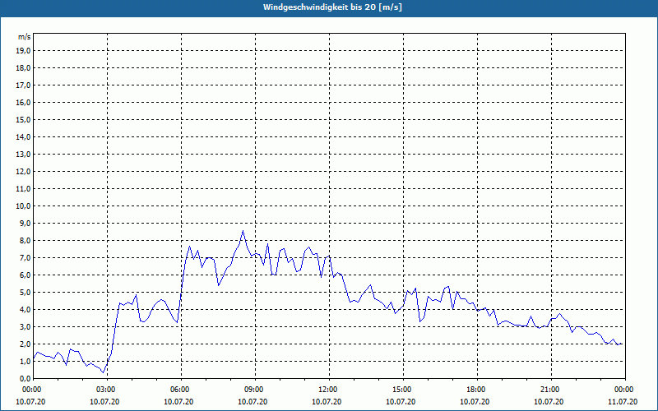This screenshot has height=411, width=658.
Task: Click the '10.07.20' date under 03:00
Action: [x=104, y=402]
